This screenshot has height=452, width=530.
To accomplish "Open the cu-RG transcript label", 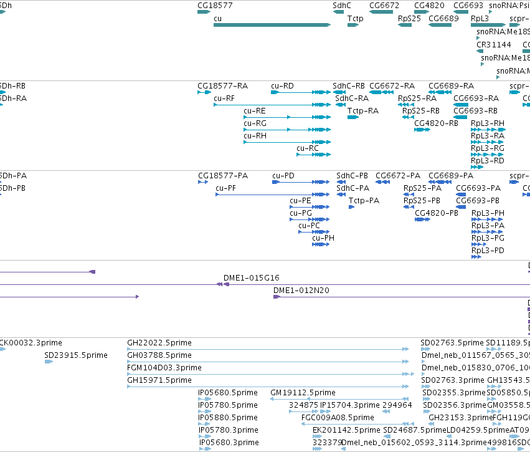I will coord(255,123).
